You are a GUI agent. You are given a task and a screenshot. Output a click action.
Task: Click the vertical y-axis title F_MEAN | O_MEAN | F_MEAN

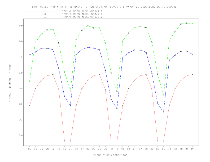(x=10, y=83)
